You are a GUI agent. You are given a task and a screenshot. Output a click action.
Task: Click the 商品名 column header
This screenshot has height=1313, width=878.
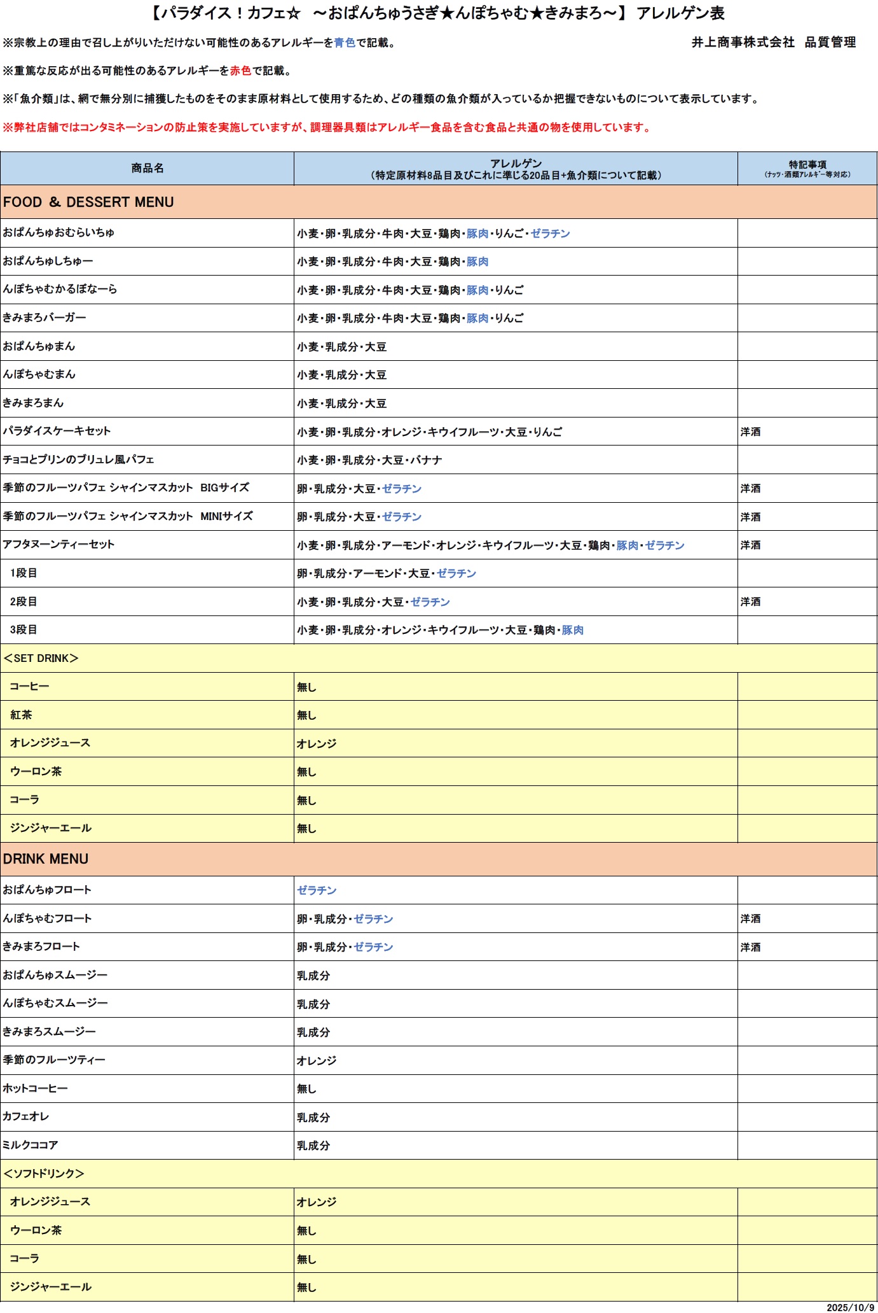[x=147, y=169]
